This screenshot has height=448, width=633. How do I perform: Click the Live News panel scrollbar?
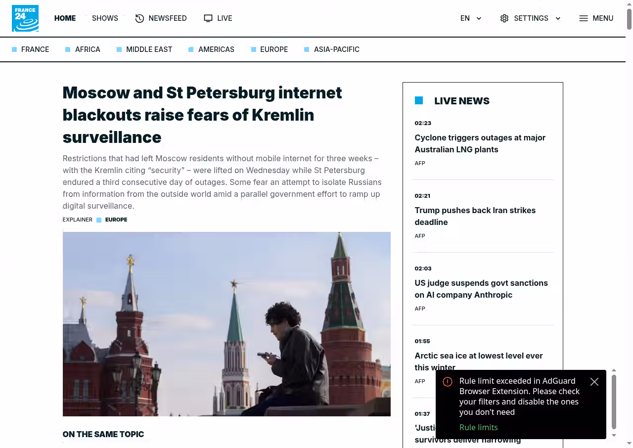tap(614, 402)
